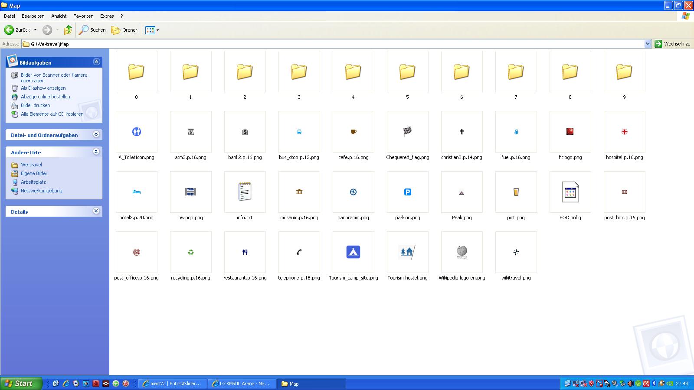Image resolution: width=694 pixels, height=390 pixels.
Task: Open the Datei menu
Action: click(x=10, y=16)
